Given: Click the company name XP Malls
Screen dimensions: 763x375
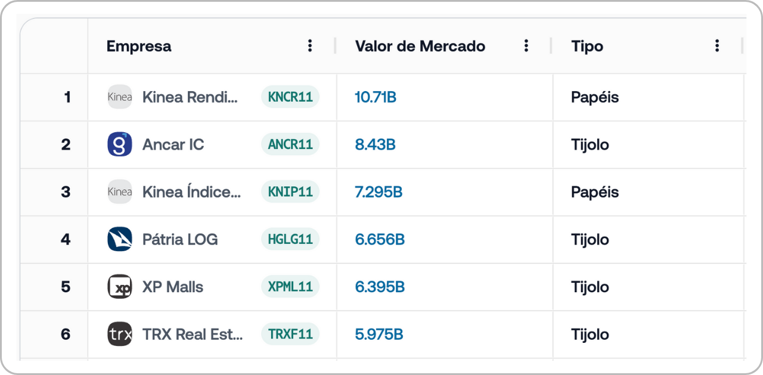Looking at the screenshot, I should (x=172, y=287).
